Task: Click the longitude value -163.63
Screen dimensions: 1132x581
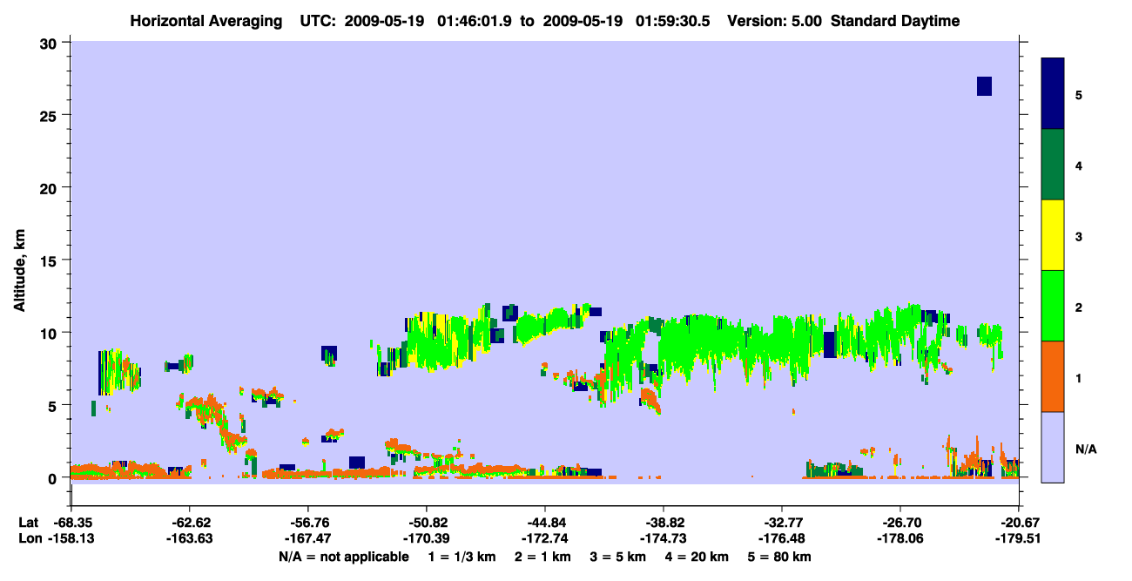Action: click(x=189, y=539)
